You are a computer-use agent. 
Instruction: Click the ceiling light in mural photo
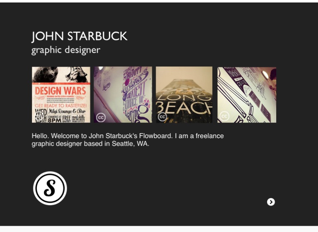click(265, 75)
